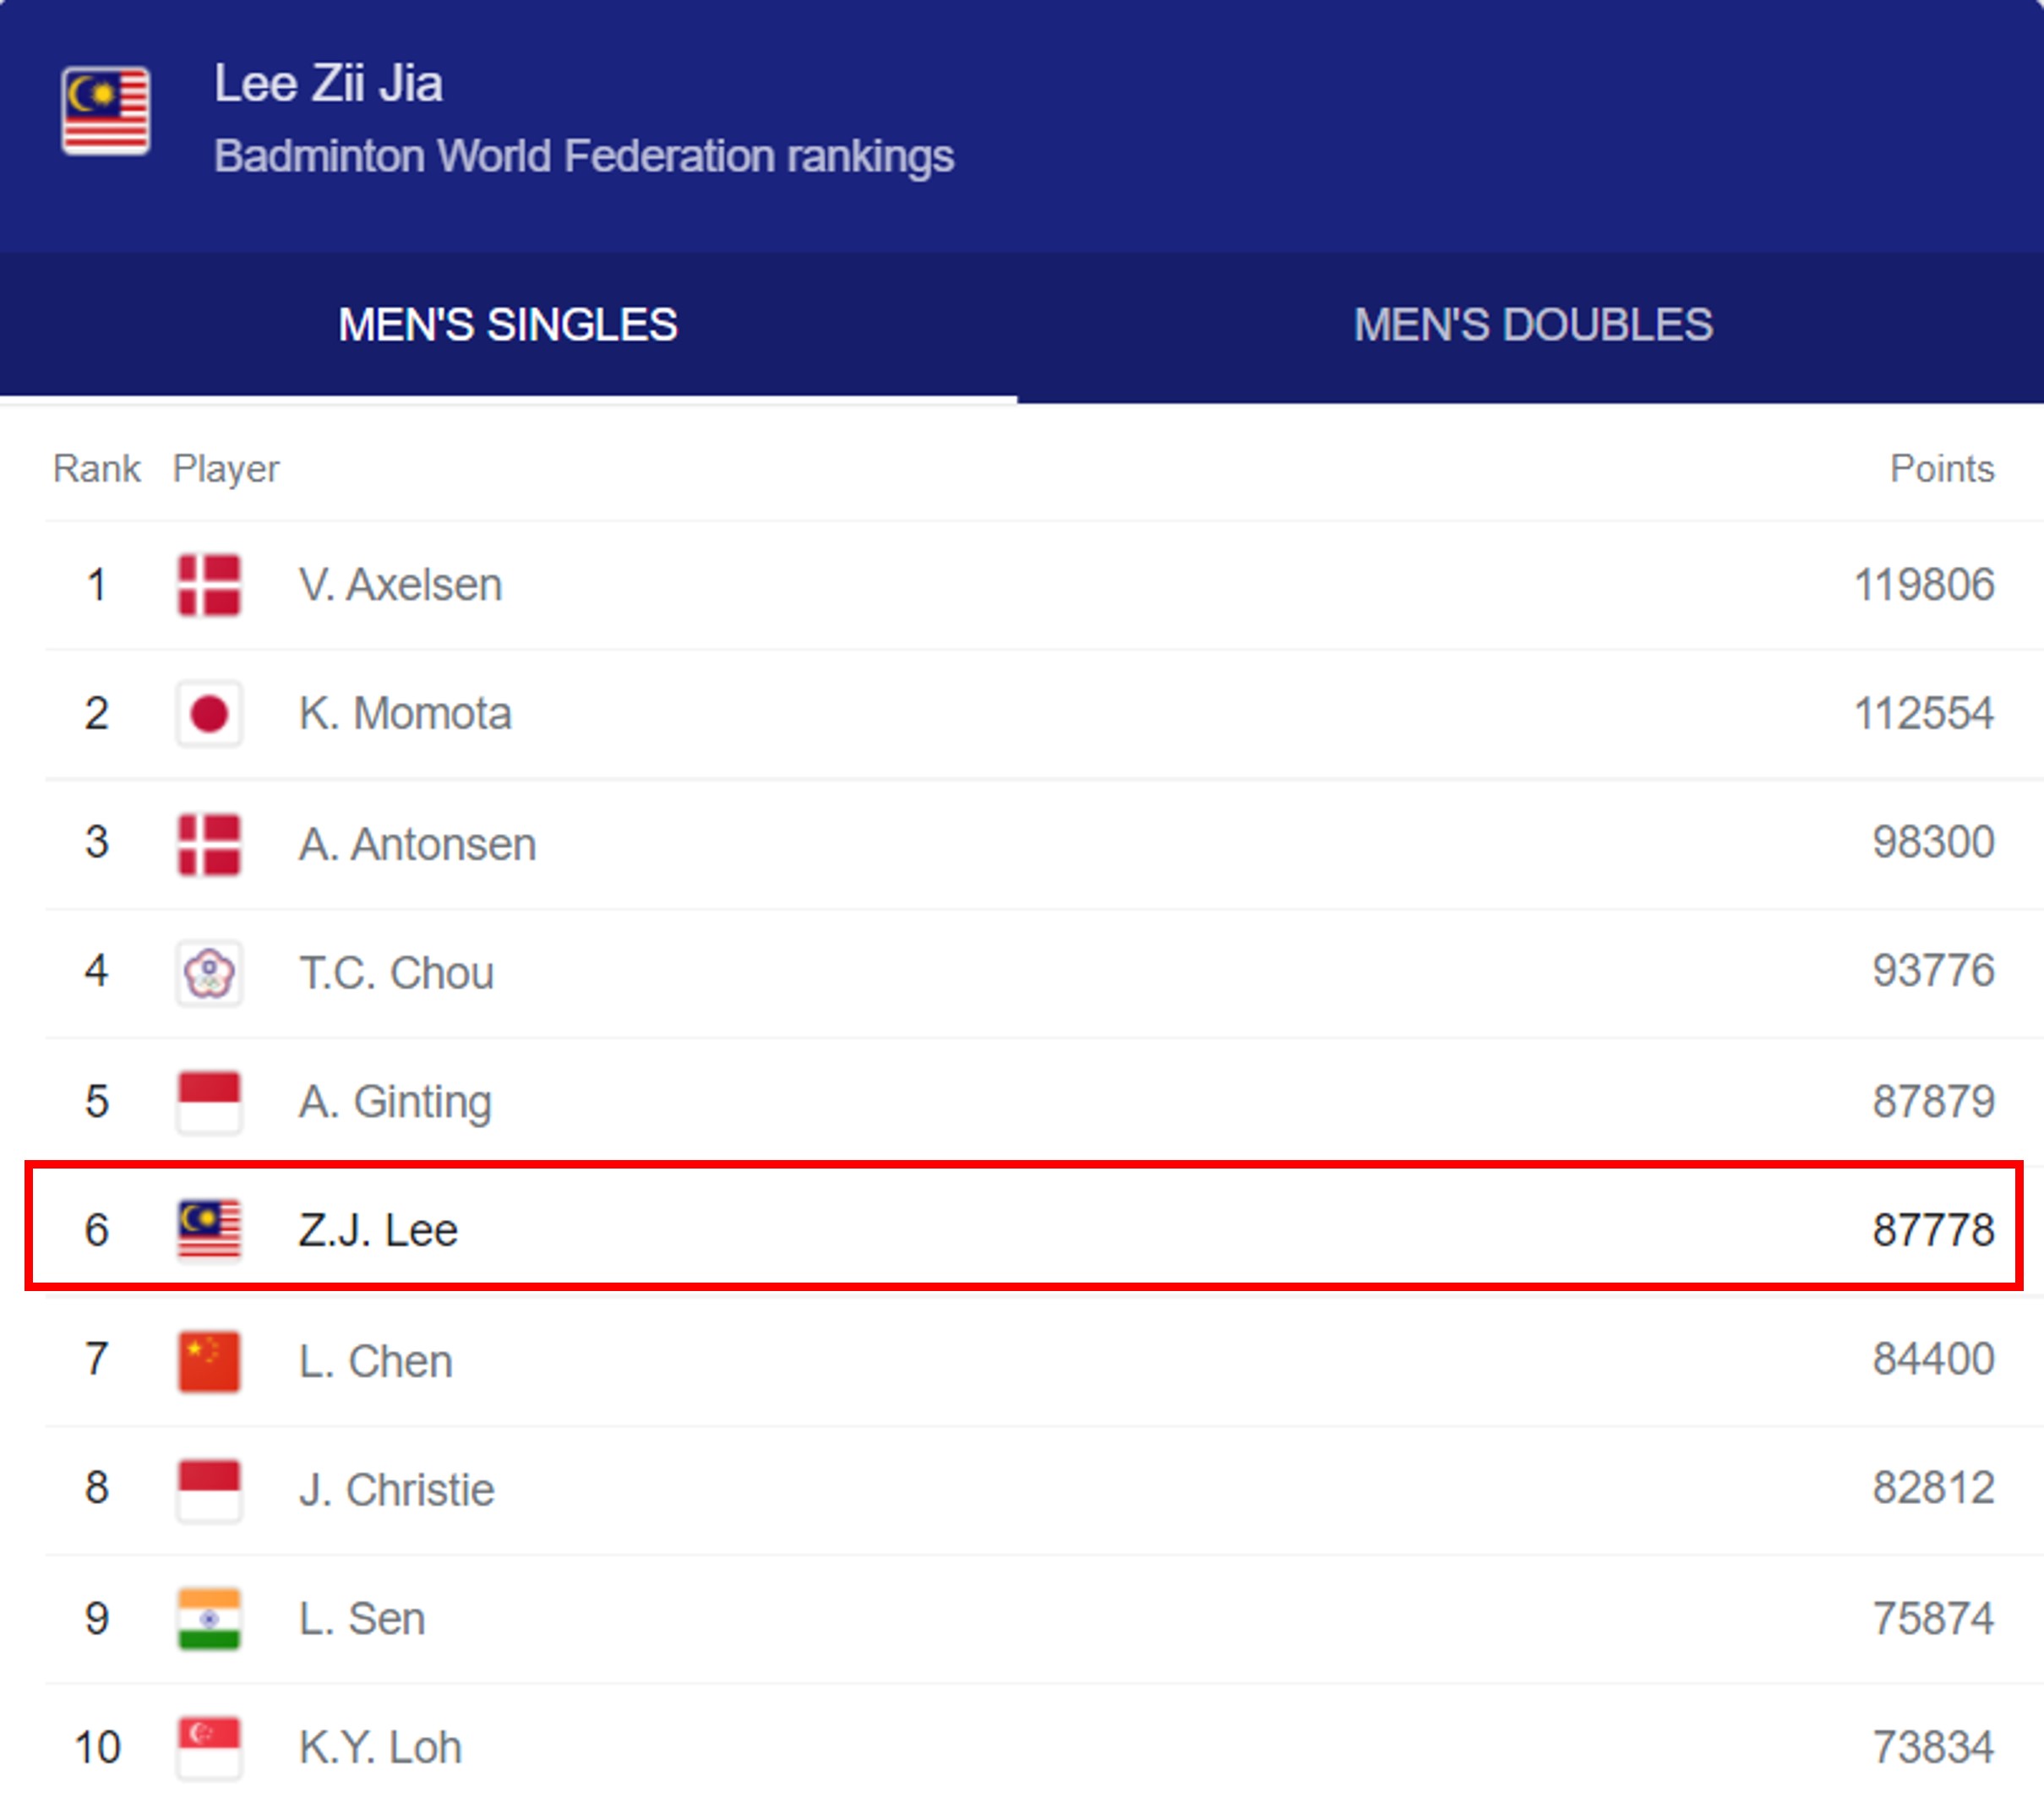The image size is (2044, 1798).
Task: Open the K. Momota player link
Action: pyautogui.click(x=405, y=714)
